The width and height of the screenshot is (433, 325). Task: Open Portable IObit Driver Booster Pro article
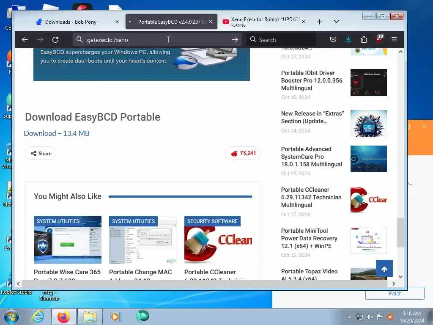click(x=312, y=80)
